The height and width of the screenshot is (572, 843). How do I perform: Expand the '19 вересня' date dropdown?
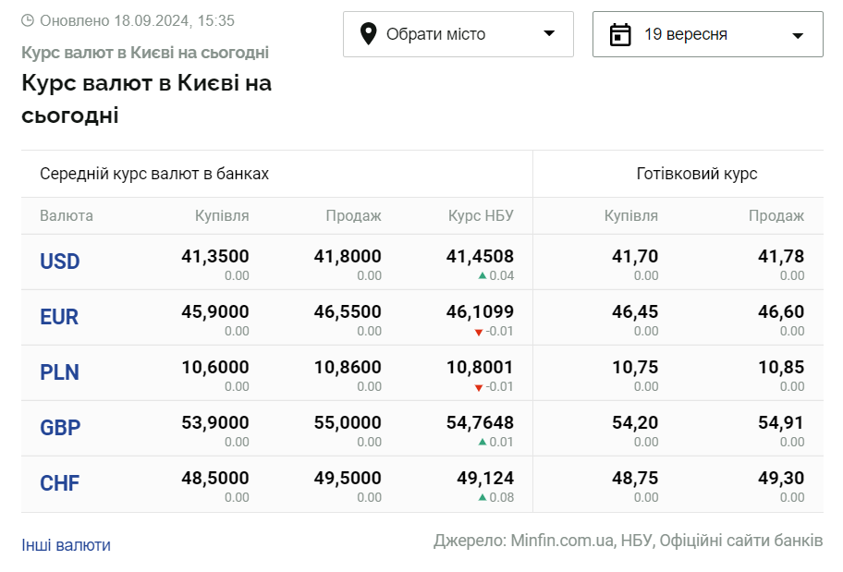707,34
